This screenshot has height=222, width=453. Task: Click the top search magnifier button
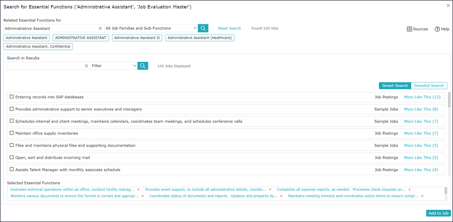203,28
